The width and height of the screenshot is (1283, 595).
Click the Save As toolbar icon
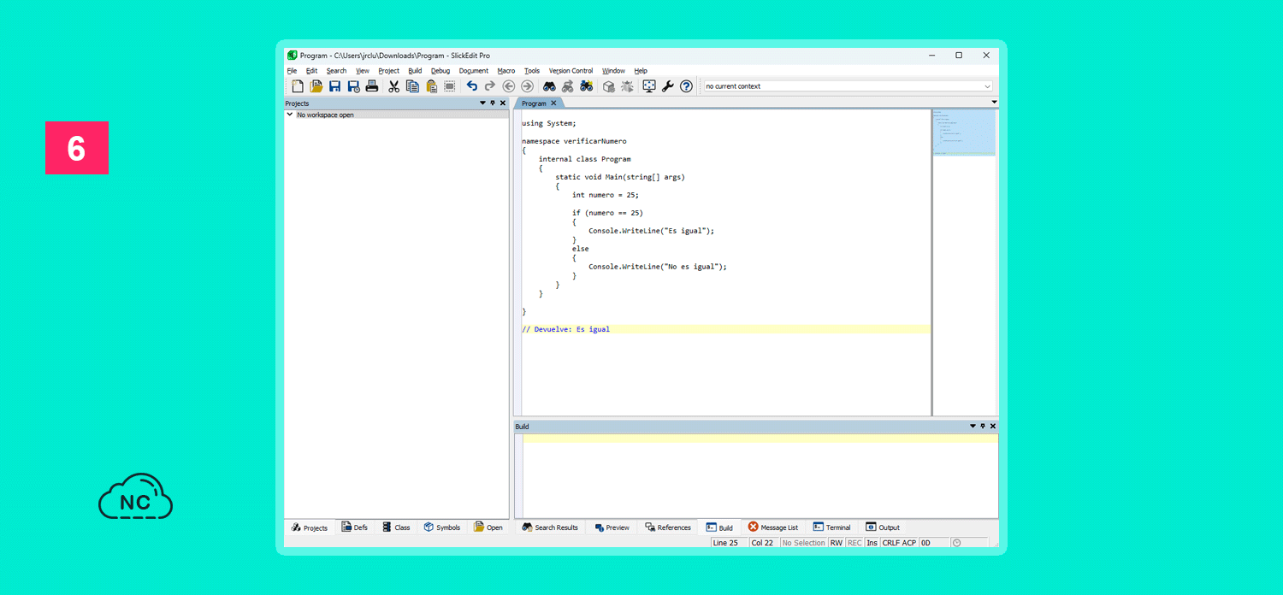click(353, 86)
